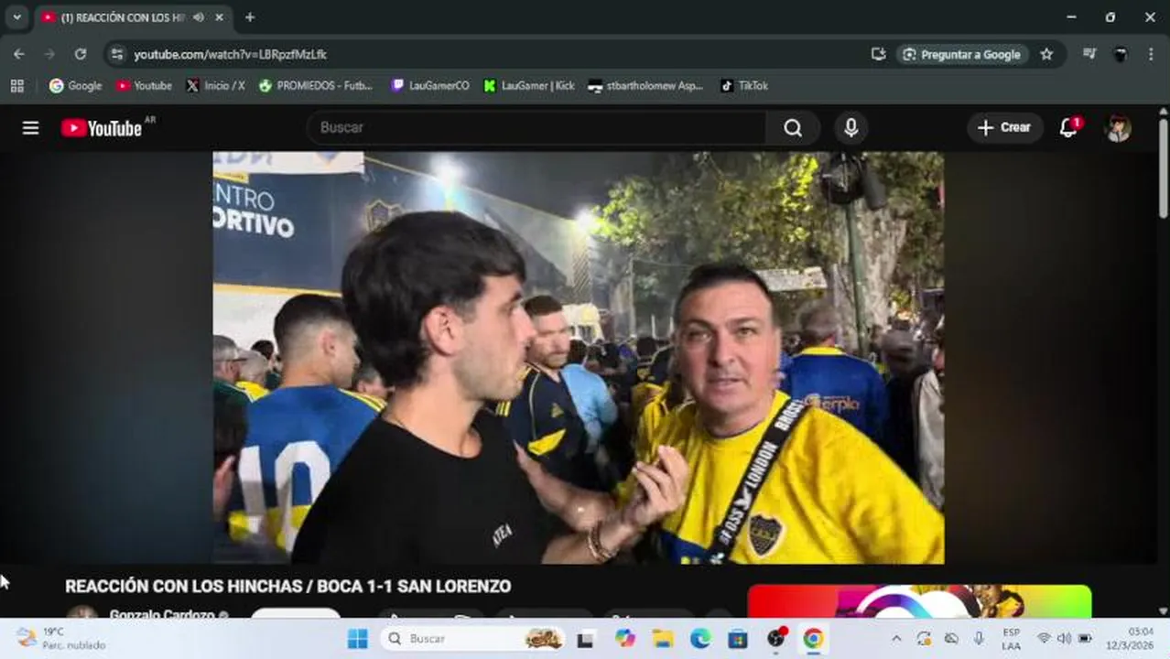
Task: Open the LauGamer | Kick bookmark
Action: pos(529,85)
